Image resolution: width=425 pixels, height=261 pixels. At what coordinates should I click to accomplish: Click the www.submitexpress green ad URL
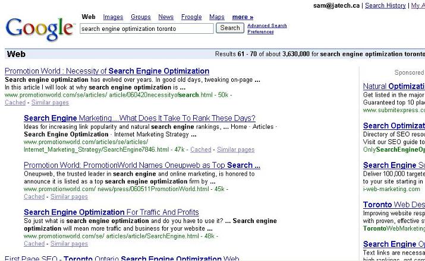394,110
